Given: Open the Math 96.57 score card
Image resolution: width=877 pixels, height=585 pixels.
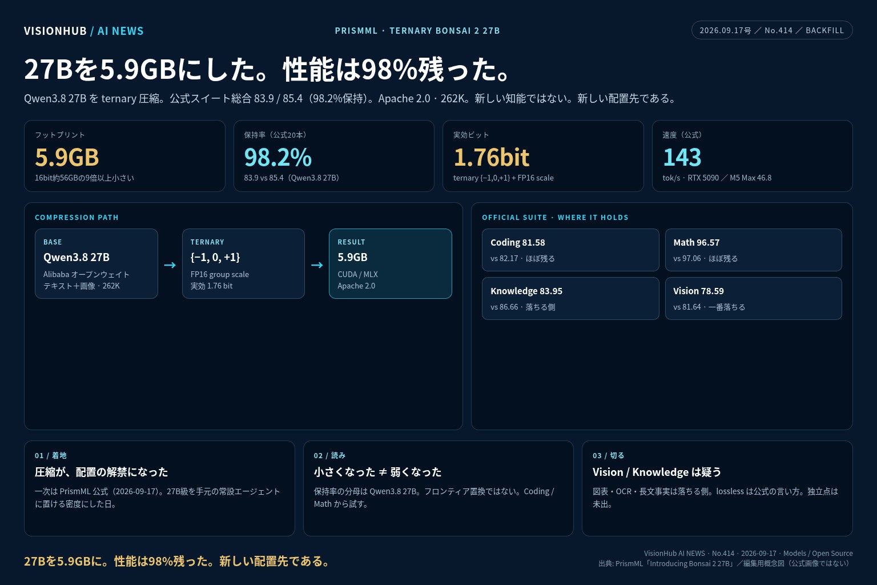Looking at the screenshot, I should pos(753,250).
